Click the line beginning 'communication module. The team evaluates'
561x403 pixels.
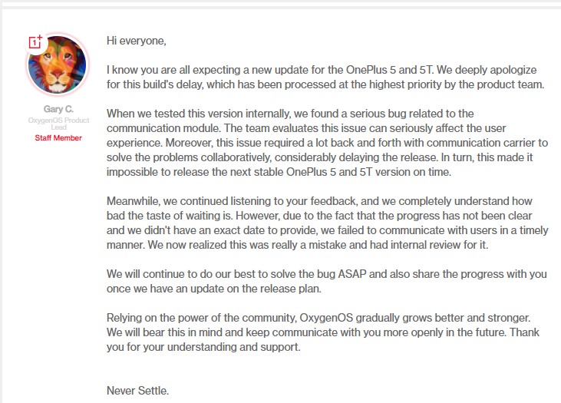click(x=306, y=128)
